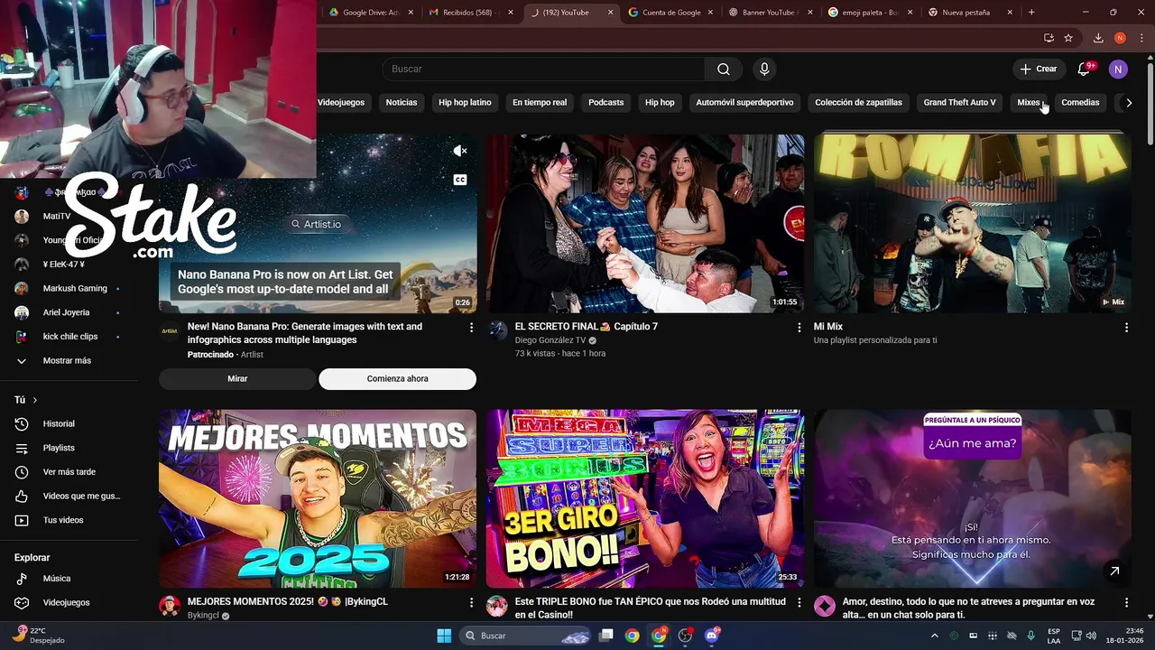This screenshot has width=1155, height=650.
Task: Open Ver más tarde in the sidebar
Action: [x=69, y=472]
